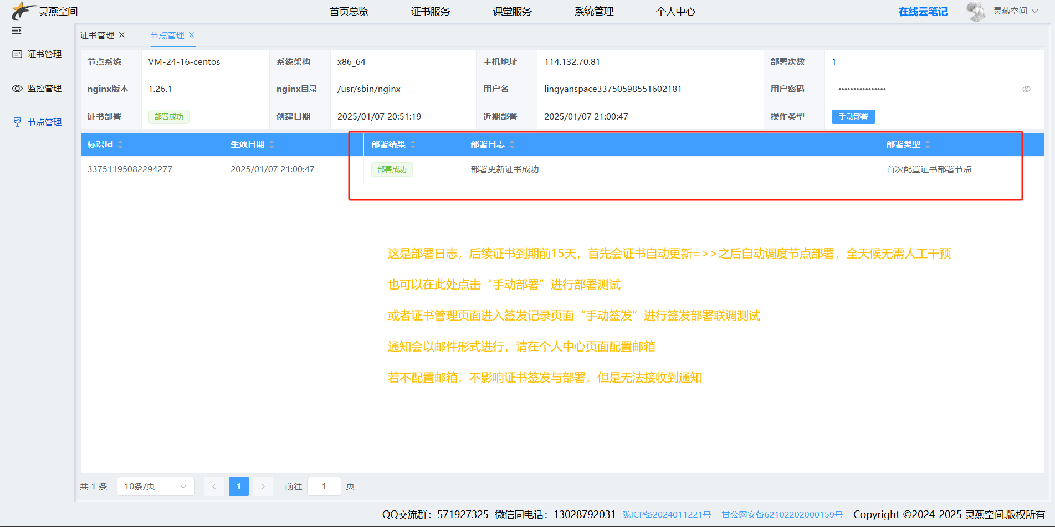Open the 在线云笔记 link

point(923,11)
